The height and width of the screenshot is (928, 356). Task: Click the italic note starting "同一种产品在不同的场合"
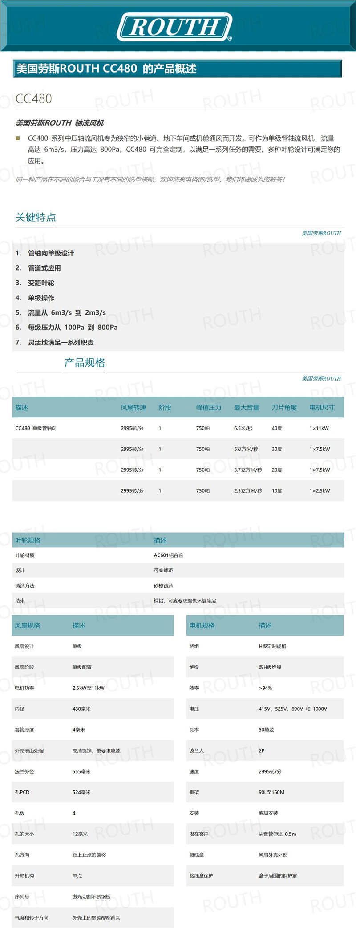150,179
